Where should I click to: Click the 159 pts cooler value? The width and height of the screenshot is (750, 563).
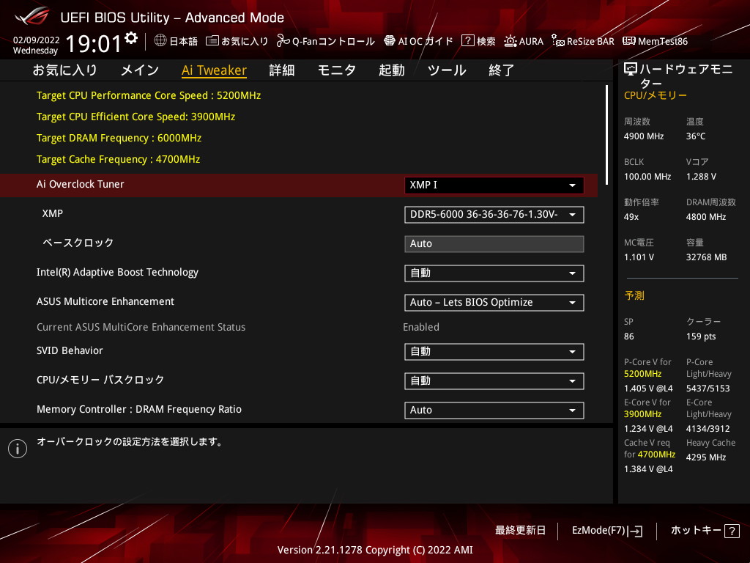[701, 336]
